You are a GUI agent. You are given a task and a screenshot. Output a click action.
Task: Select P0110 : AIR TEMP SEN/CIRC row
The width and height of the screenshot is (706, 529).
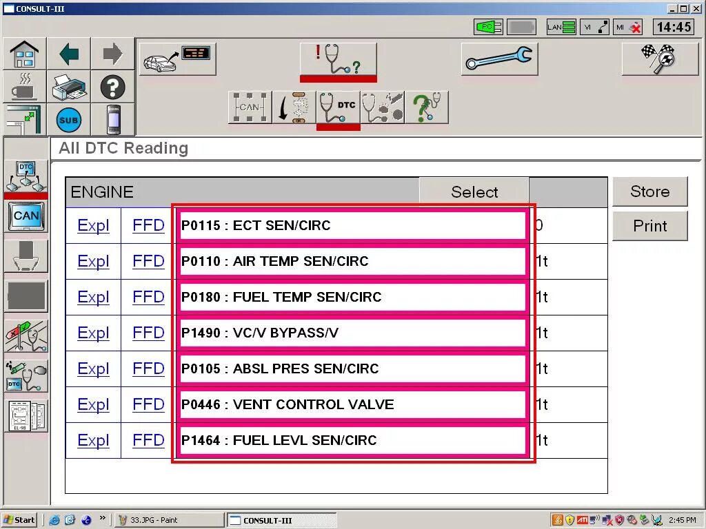tap(352, 261)
